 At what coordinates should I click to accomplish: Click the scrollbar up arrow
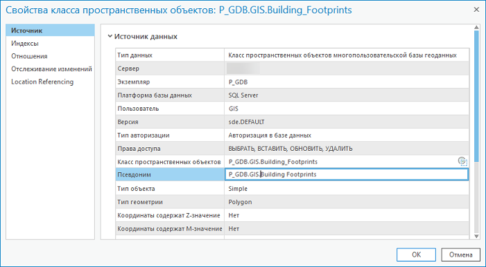point(477,28)
